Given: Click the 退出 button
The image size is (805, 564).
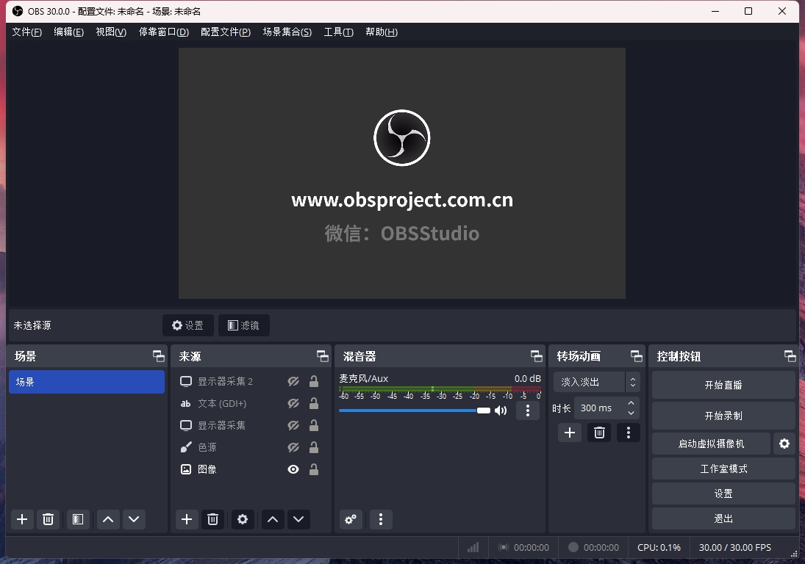Looking at the screenshot, I should [723, 519].
